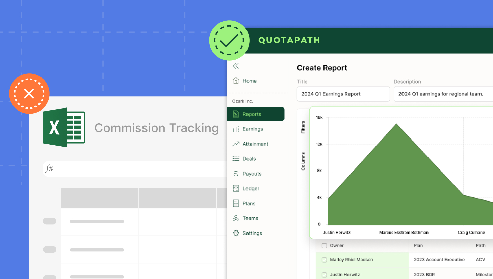Select the checkbox for Marley Rhiel Madsen
The image size is (493, 279).
324,260
